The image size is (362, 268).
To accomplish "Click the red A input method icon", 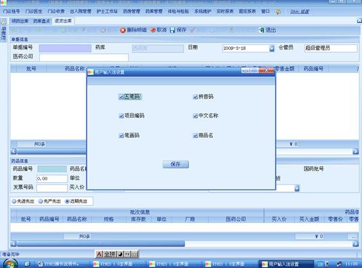I will 99,254.
